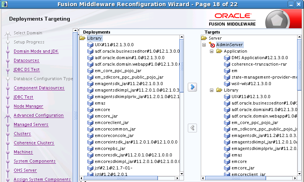Viewport: 304px width, 182px height.
Task: Click the AdminServer target icon
Action: [x=212, y=45]
